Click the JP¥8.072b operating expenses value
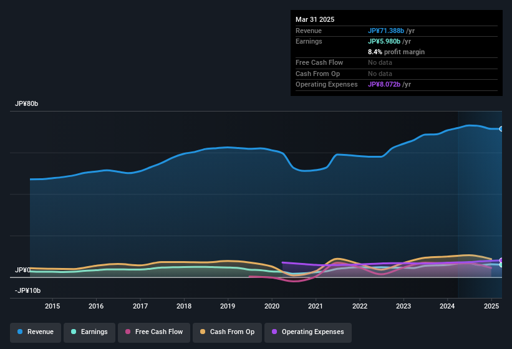512x349 pixels. click(384, 85)
